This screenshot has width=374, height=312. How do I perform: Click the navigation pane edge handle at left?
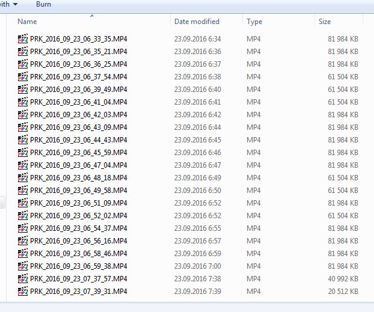[2, 203]
